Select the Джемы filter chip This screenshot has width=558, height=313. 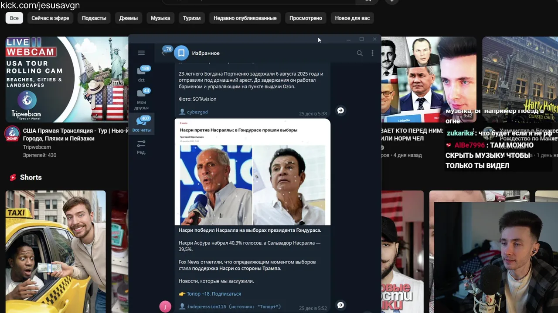129,18
